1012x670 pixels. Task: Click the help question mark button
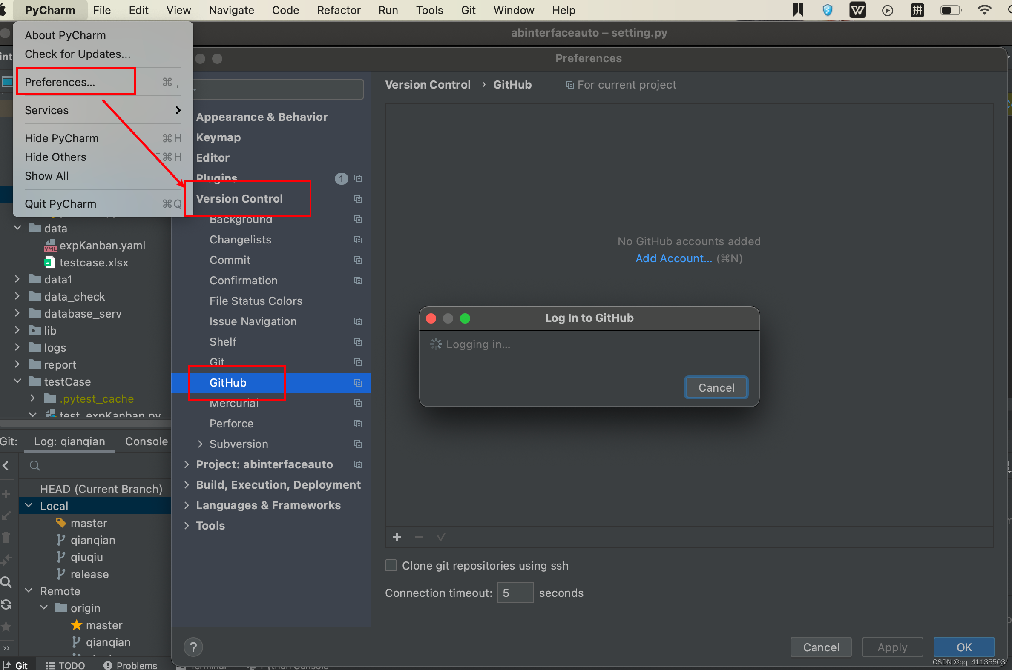point(193,647)
